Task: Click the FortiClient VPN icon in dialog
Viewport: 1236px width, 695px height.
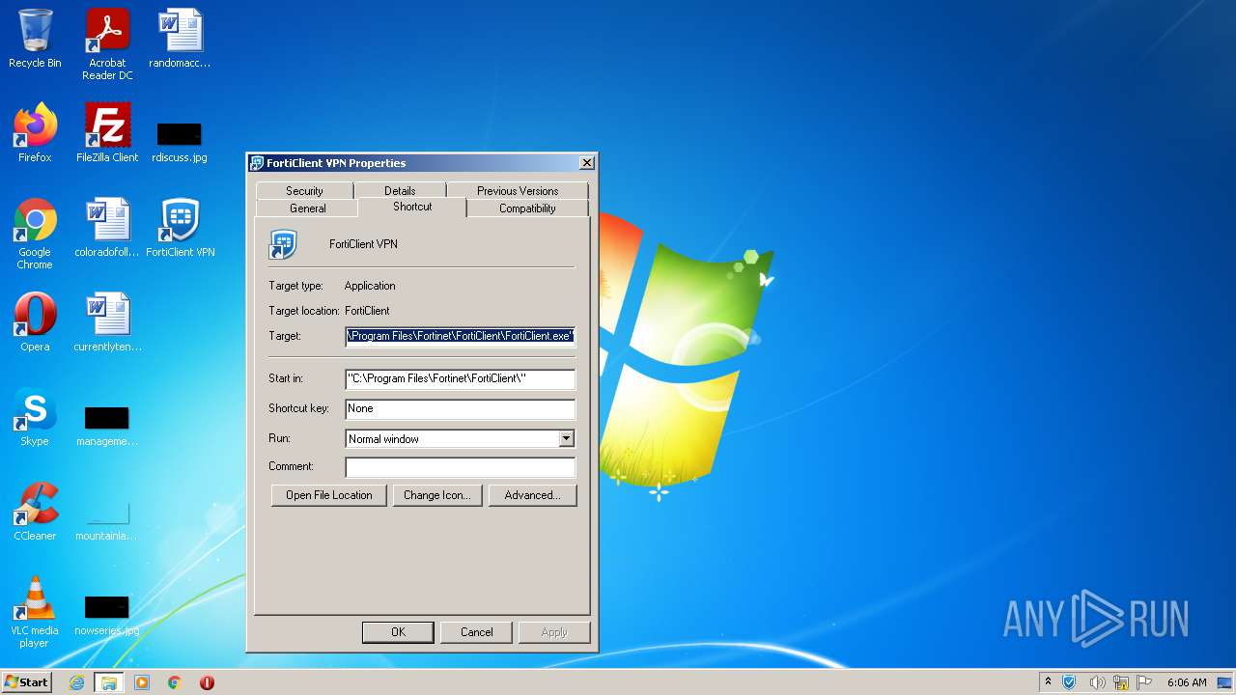Action: (283, 244)
